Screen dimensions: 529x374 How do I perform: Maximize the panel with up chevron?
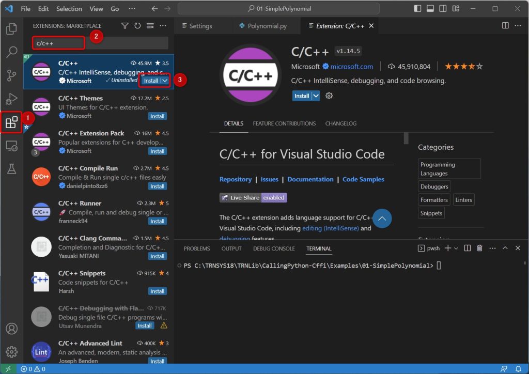point(505,248)
